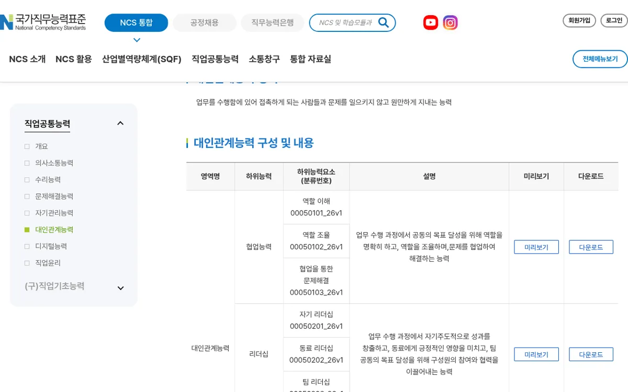Click the 회원가입 button
628x392 pixels.
click(x=579, y=20)
